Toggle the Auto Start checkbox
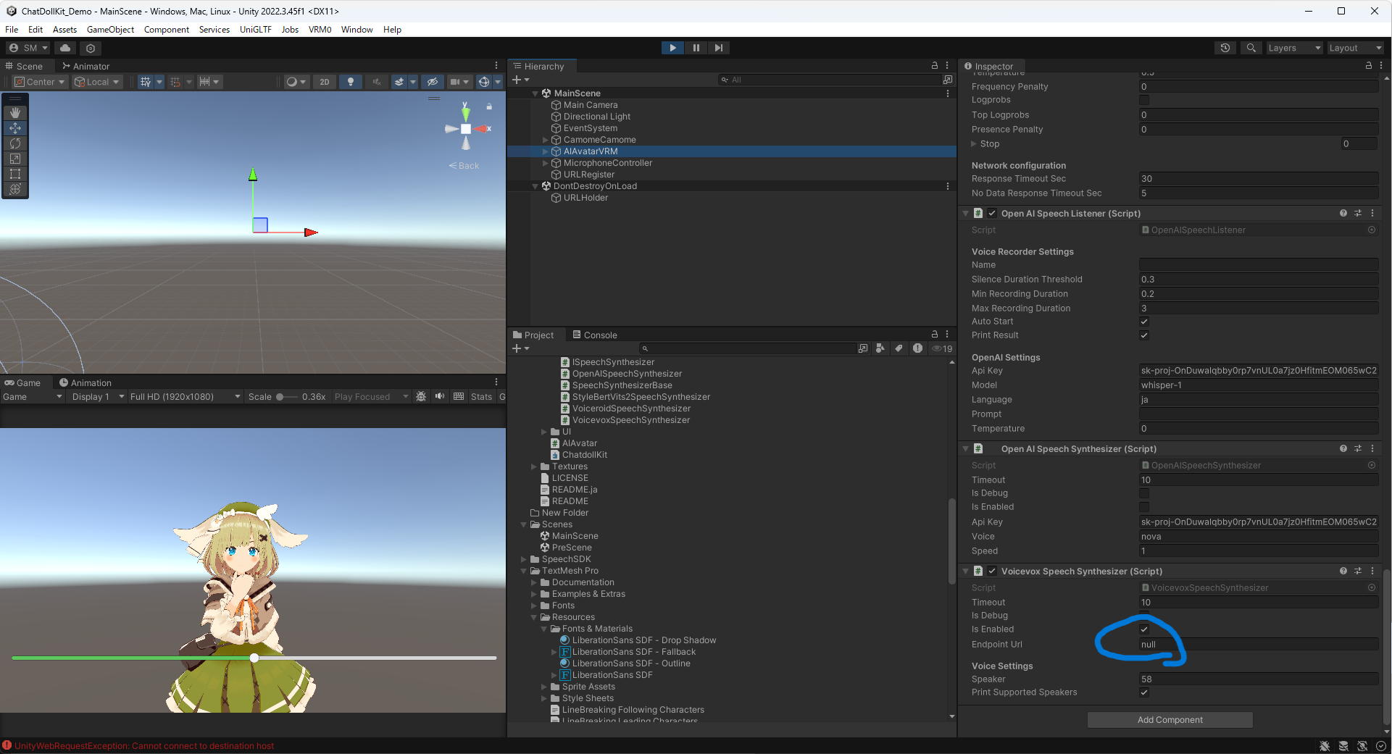This screenshot has height=754, width=1392. (x=1144, y=322)
